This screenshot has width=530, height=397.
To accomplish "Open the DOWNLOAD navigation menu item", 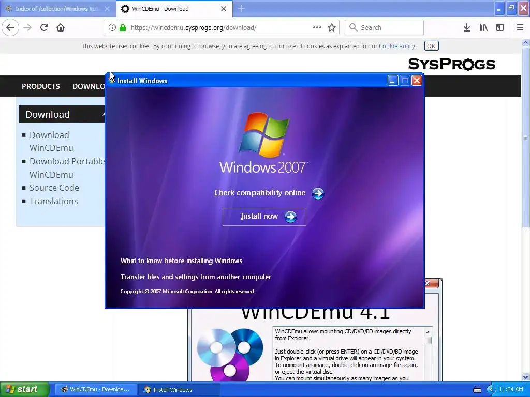I will (x=89, y=86).
